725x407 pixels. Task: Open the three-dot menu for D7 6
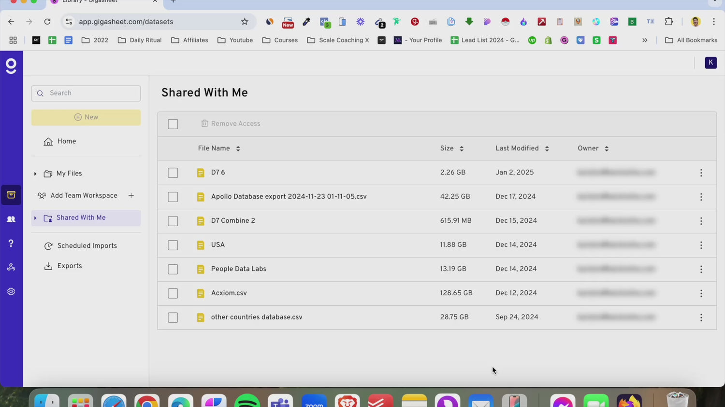pos(701,173)
